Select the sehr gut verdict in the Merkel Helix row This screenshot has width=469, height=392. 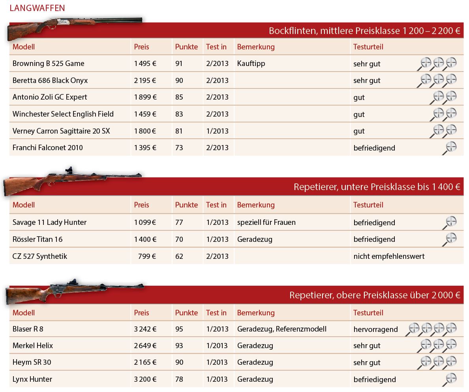[367, 346]
